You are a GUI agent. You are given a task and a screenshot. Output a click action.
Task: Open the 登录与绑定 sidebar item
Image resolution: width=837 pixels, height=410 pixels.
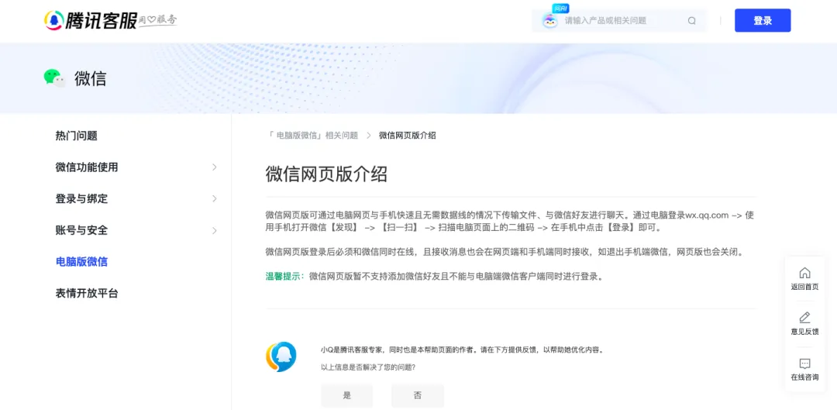point(81,198)
